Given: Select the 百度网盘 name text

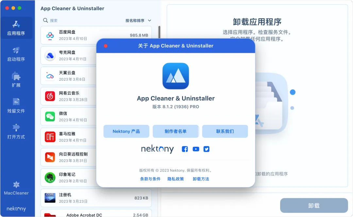Looking at the screenshot, I should pyautogui.click(x=67, y=32).
